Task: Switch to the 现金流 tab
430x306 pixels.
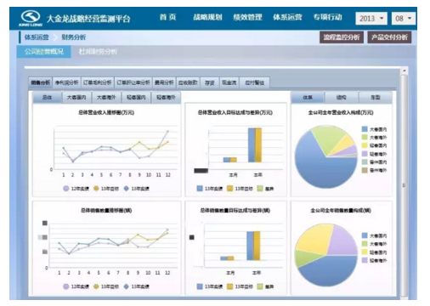Action: pos(229,82)
